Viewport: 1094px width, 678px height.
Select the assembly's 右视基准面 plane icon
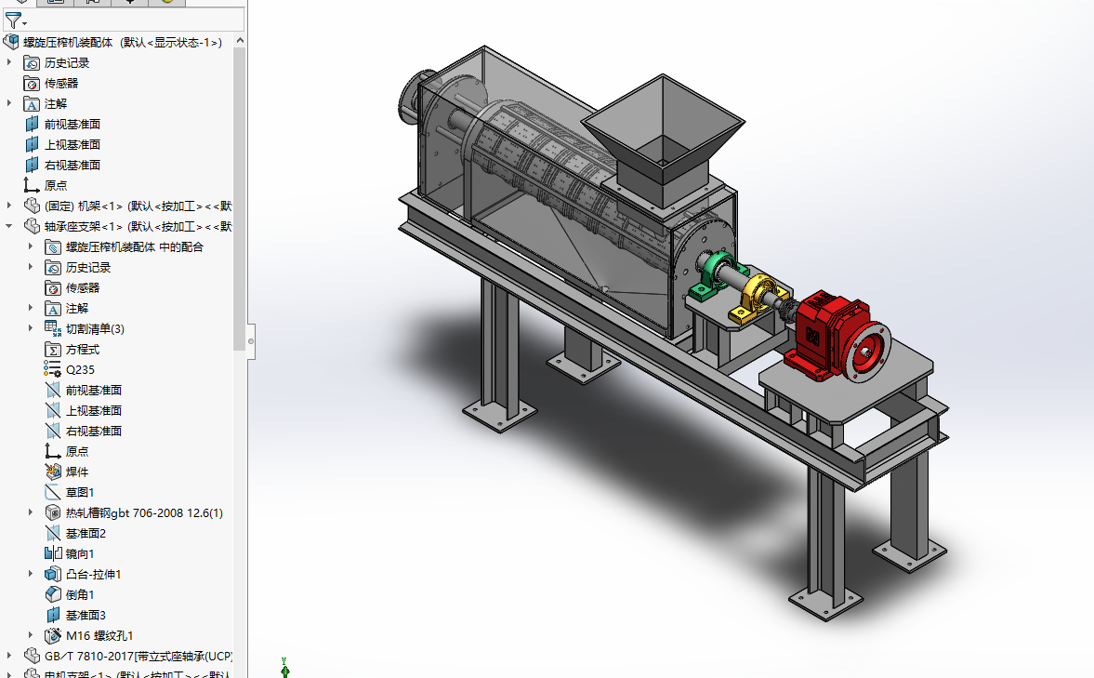pyautogui.click(x=32, y=165)
